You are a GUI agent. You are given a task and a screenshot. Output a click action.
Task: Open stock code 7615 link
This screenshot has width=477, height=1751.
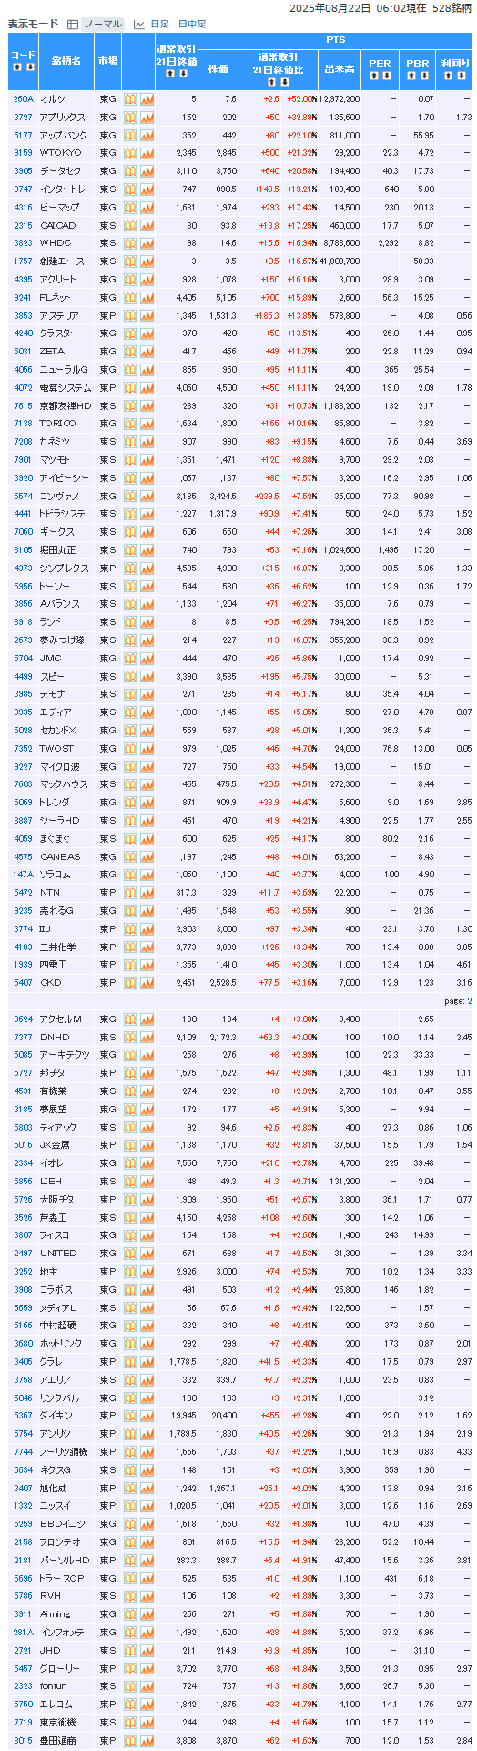pyautogui.click(x=23, y=405)
